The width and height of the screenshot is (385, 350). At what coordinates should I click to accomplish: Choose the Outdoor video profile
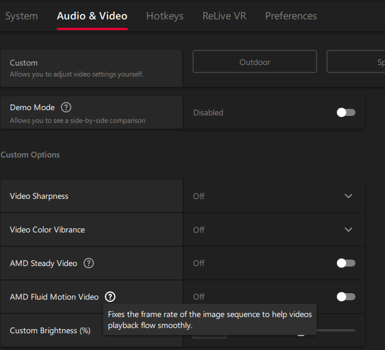coord(255,62)
